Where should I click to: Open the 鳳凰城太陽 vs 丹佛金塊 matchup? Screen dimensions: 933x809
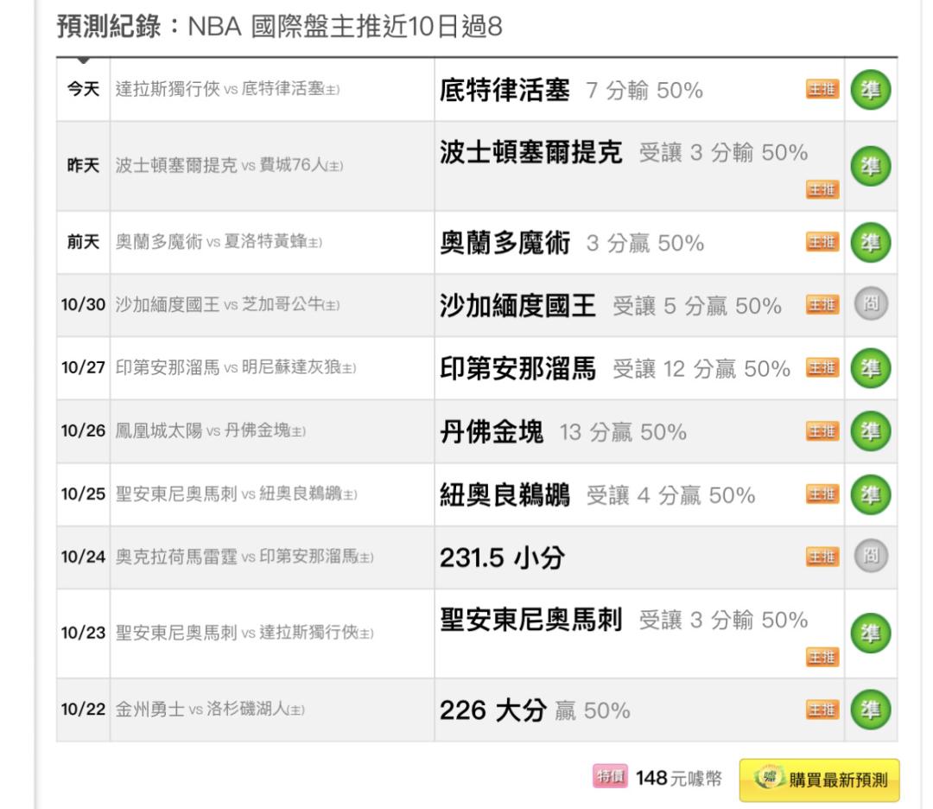click(x=210, y=430)
